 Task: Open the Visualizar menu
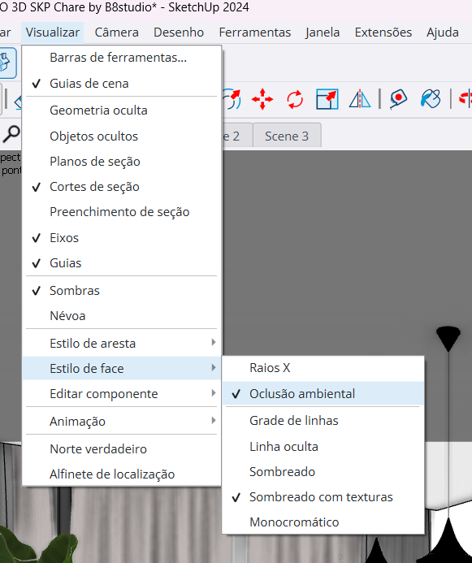(53, 32)
